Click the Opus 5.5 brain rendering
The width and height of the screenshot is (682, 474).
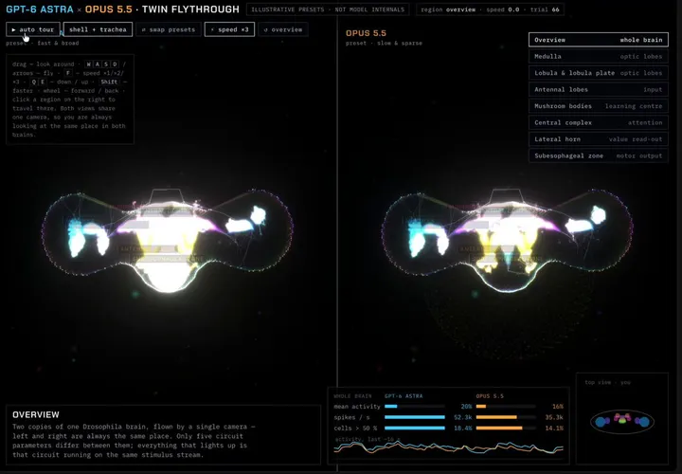click(507, 240)
